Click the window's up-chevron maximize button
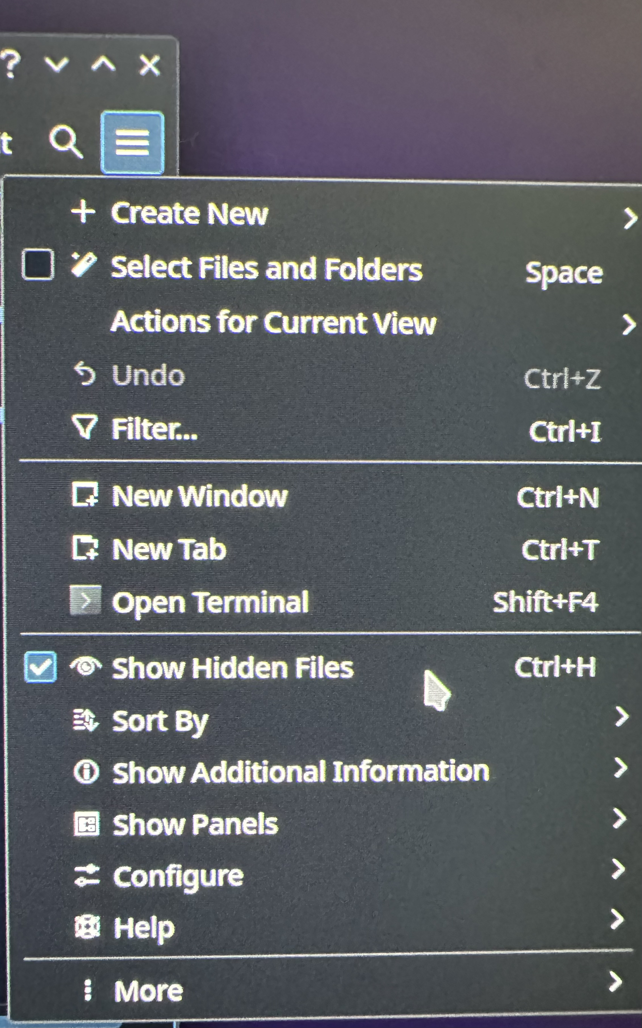The height and width of the screenshot is (1028, 642). 103,64
